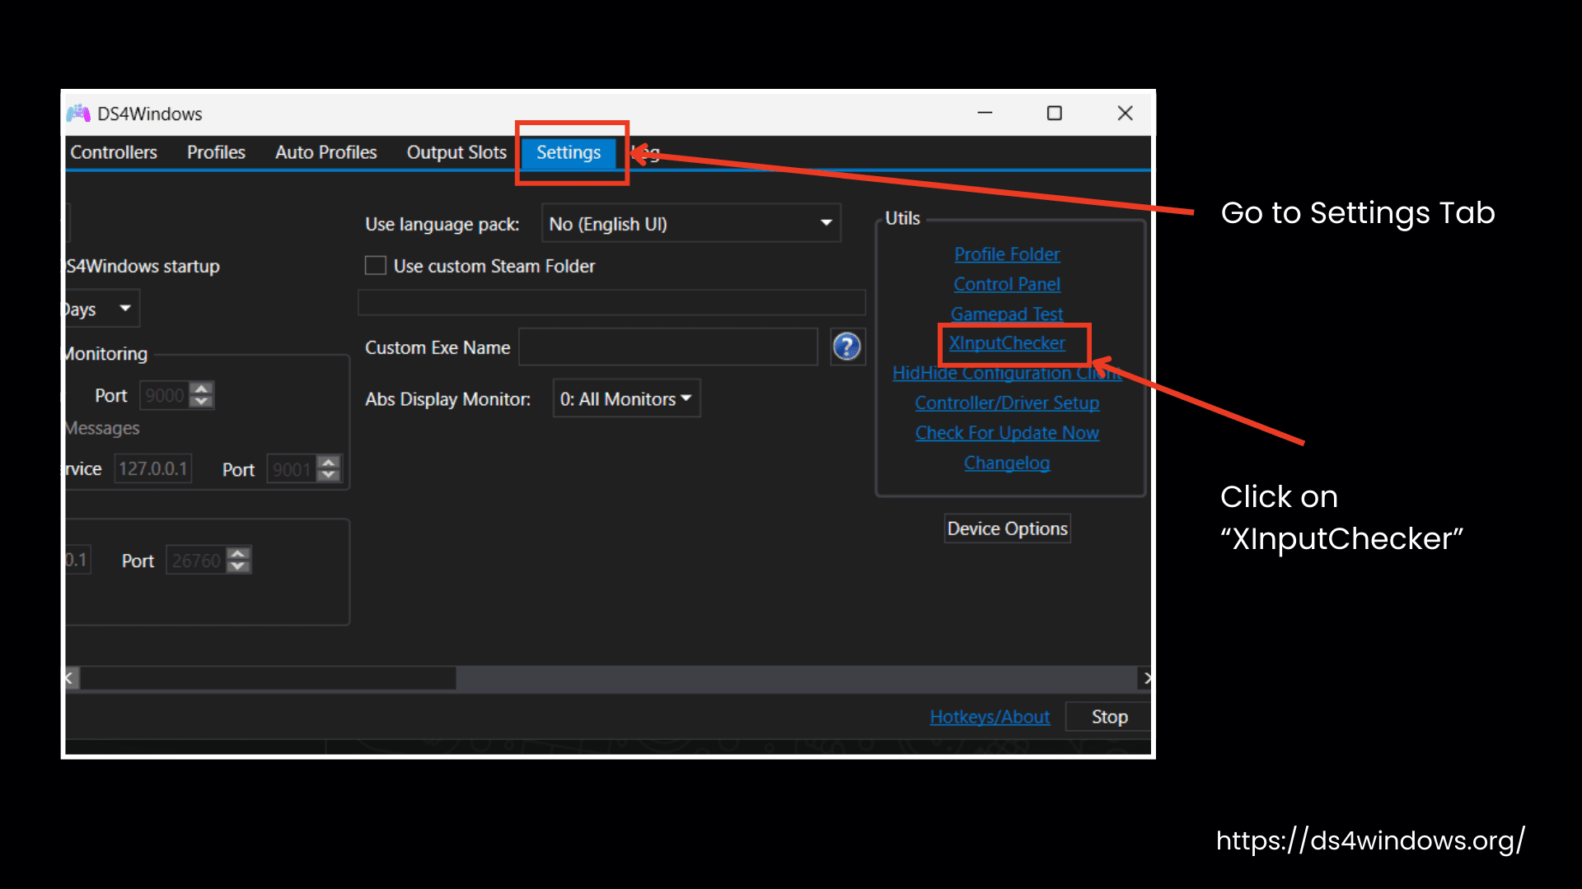Viewport: 1582px width, 889px height.
Task: Close the DS4Windows window
Action: 1125,113
